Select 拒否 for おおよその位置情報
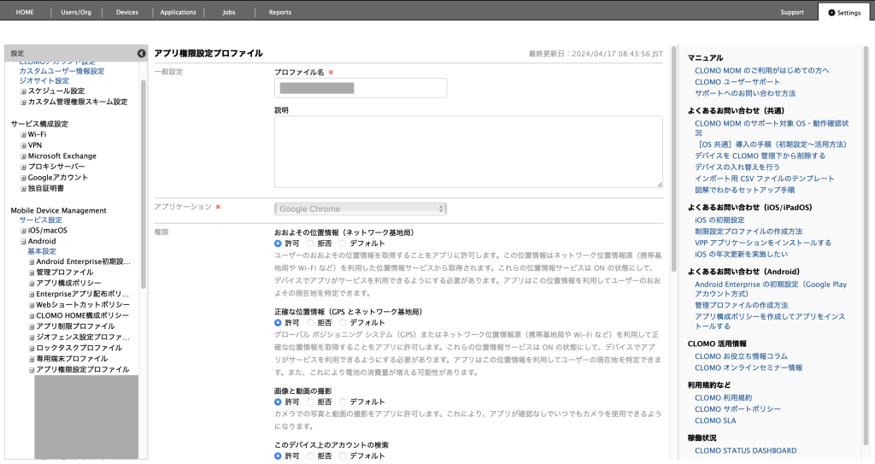The height and width of the screenshot is (464, 875). click(x=311, y=244)
